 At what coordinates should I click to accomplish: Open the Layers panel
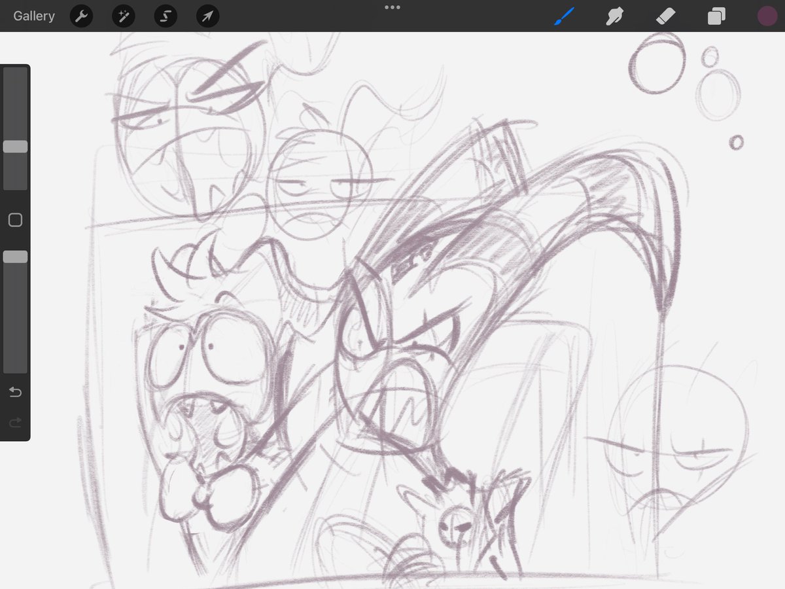[x=716, y=16]
